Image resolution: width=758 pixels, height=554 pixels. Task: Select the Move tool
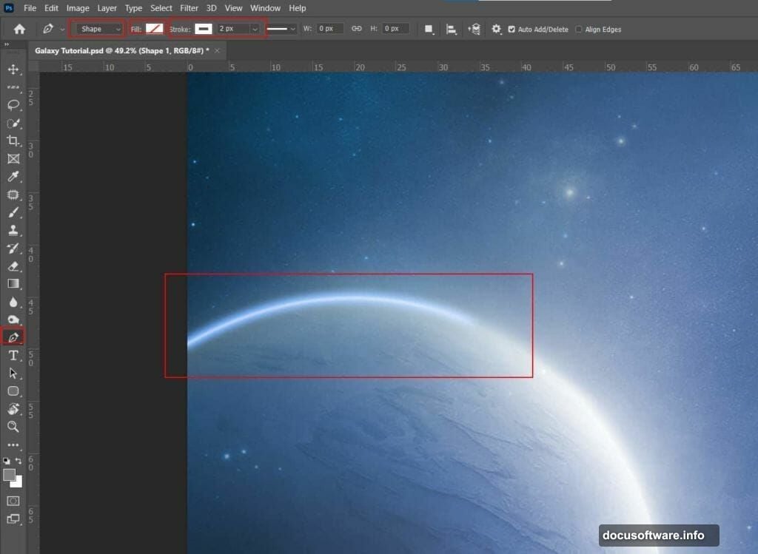point(12,70)
